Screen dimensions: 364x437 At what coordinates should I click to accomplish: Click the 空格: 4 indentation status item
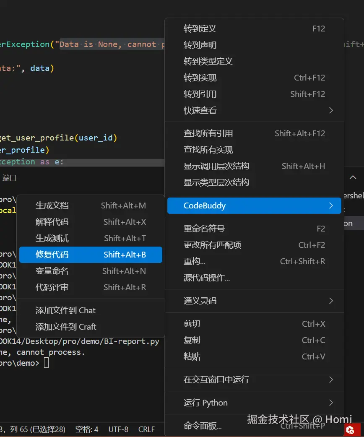click(87, 429)
